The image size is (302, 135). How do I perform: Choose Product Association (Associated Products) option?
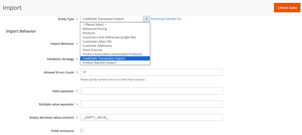[112, 54]
